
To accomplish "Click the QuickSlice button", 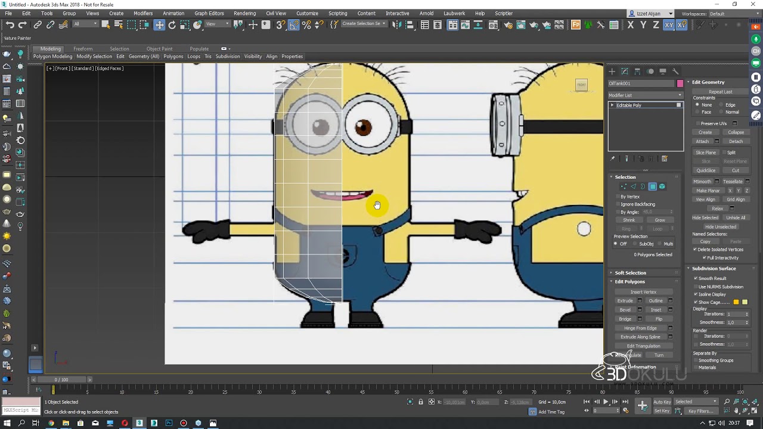I will click(x=706, y=170).
